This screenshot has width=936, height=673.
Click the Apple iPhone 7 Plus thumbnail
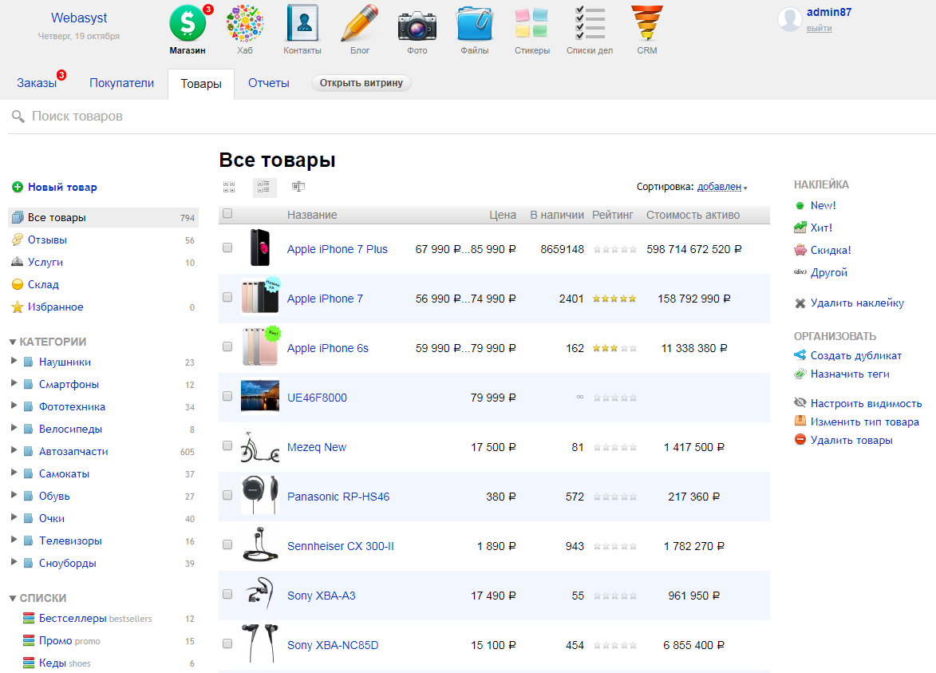[259, 247]
